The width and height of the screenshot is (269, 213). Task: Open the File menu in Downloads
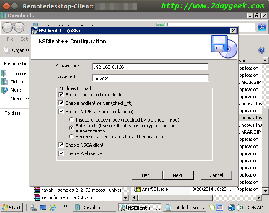[10, 39]
